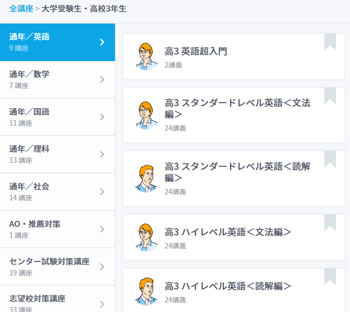350x312 pixels.
Task: Expand chevron for 通年/社会 category
Action: (x=102, y=192)
